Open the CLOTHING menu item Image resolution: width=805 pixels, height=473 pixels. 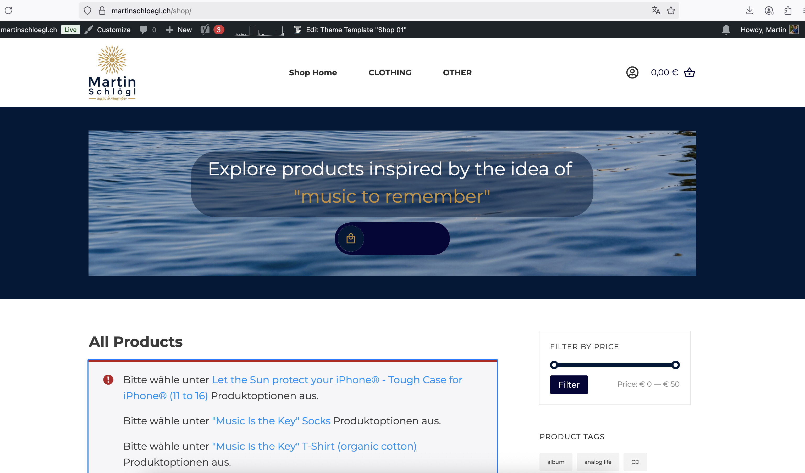click(390, 72)
